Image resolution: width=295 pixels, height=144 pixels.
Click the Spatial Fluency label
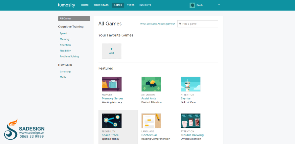click(111, 139)
